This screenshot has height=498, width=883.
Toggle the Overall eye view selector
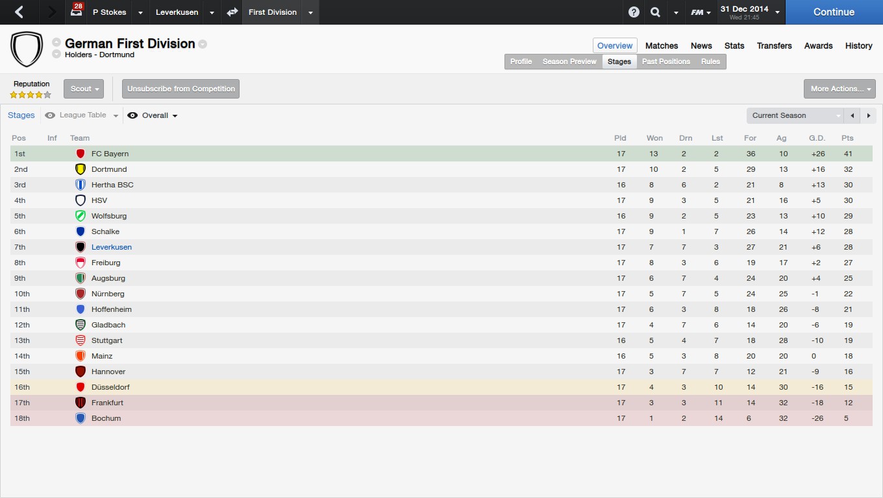click(x=132, y=115)
